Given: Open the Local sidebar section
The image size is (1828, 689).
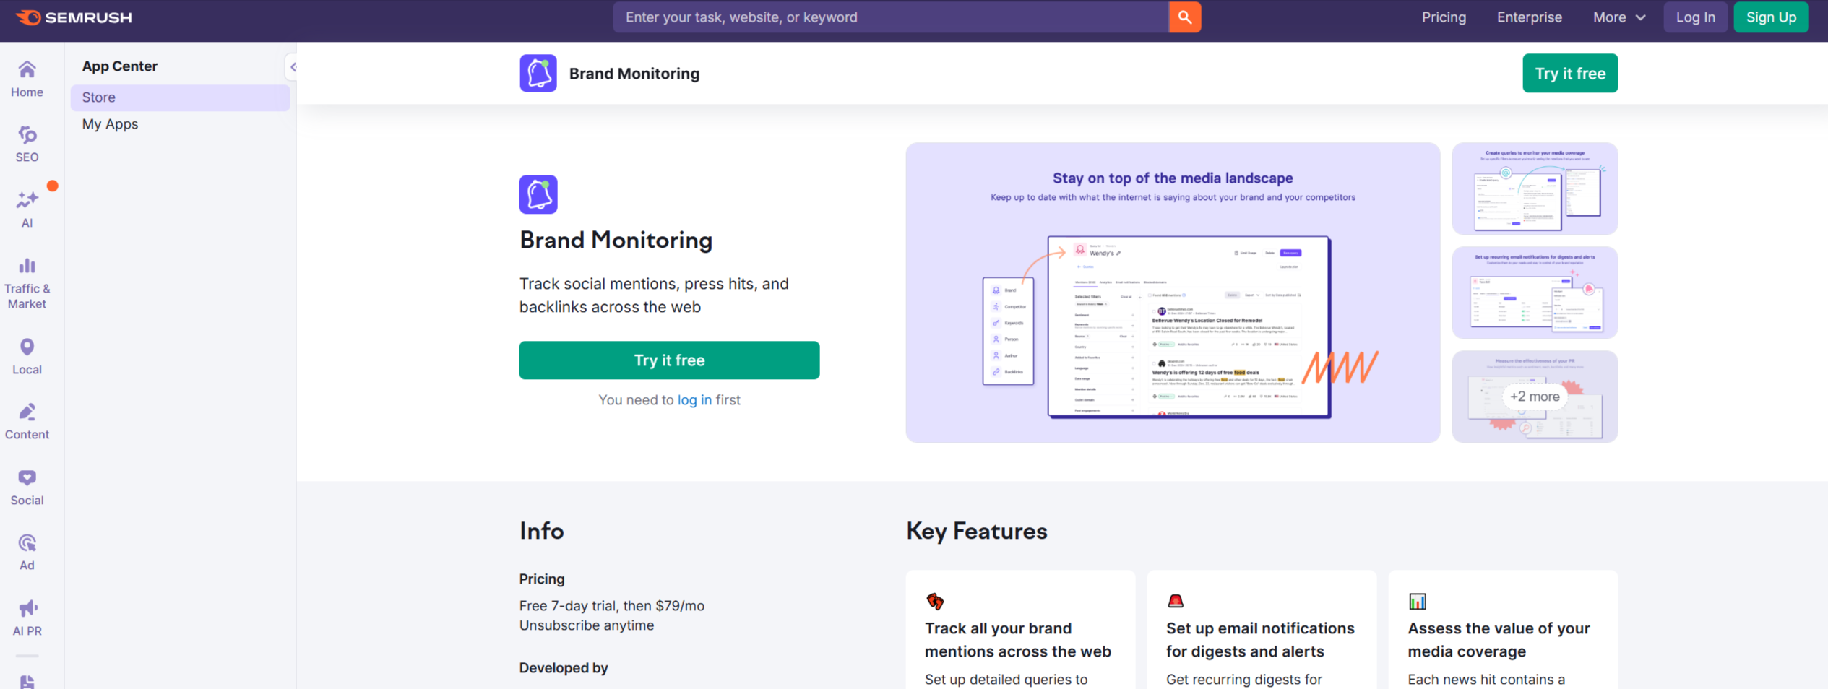Looking at the screenshot, I should [27, 357].
